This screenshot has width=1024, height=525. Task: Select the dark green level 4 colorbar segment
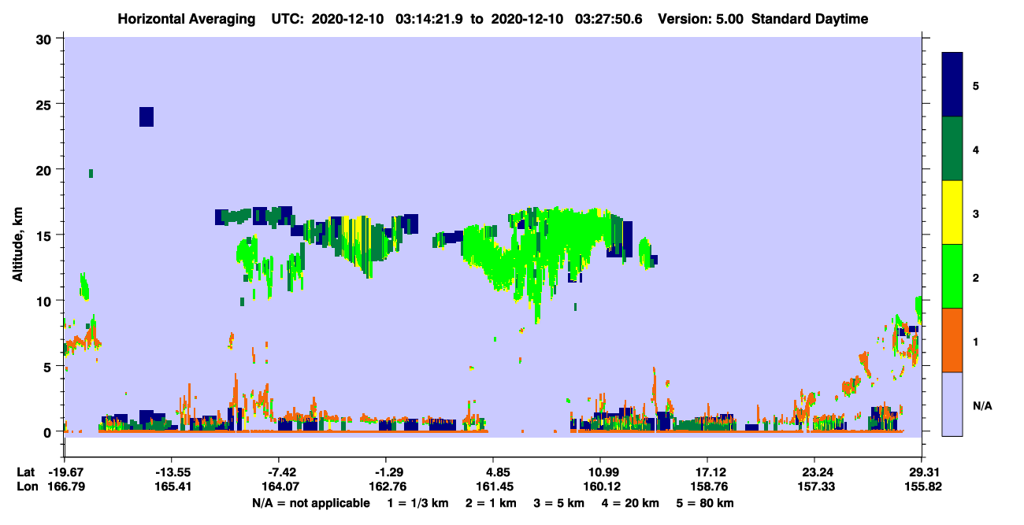point(952,149)
